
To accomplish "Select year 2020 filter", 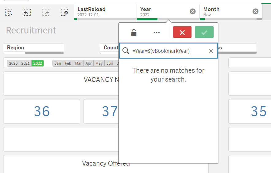I will click(x=13, y=63).
